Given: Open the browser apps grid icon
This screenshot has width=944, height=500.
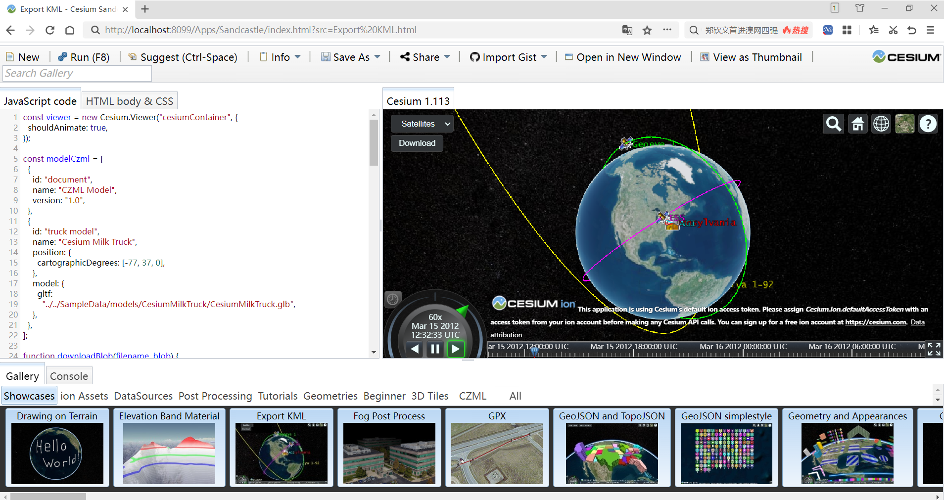Looking at the screenshot, I should coord(847,30).
